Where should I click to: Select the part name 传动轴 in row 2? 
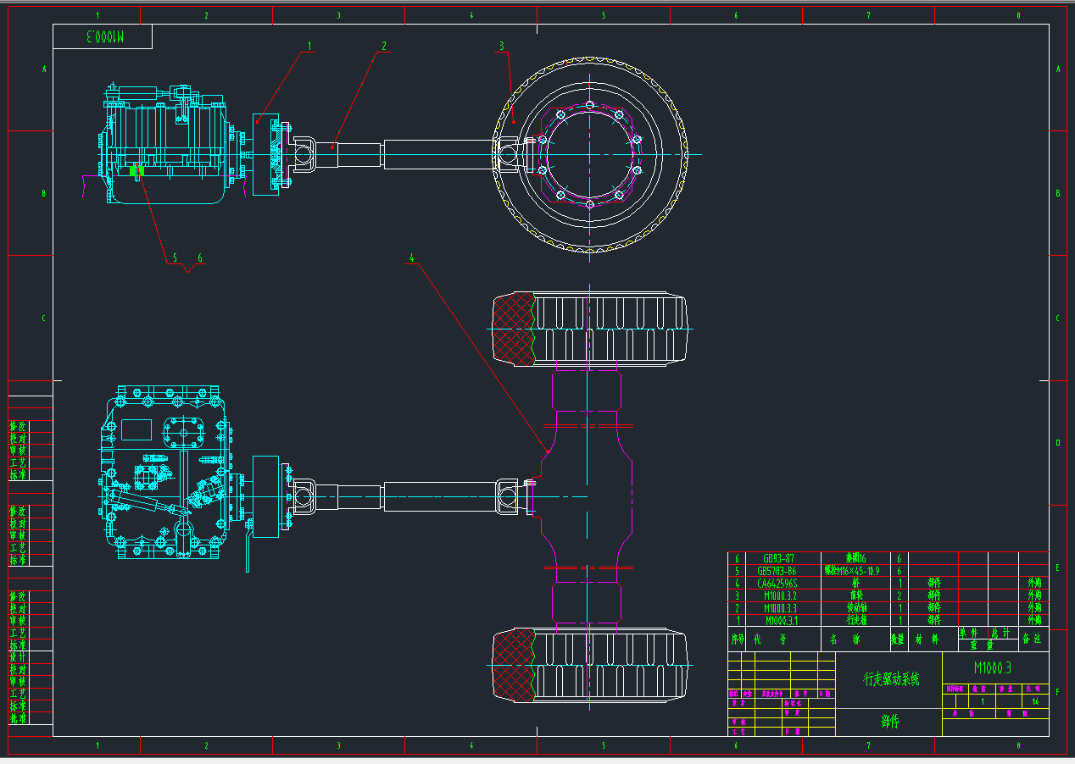[x=855, y=607]
